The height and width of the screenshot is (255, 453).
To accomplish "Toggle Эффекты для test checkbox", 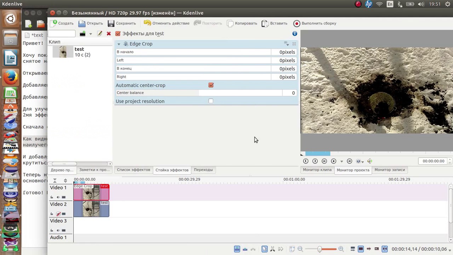I will (x=118, y=34).
